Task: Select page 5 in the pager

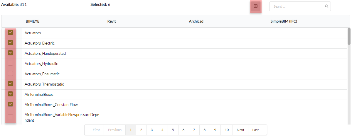Action: click(173, 130)
